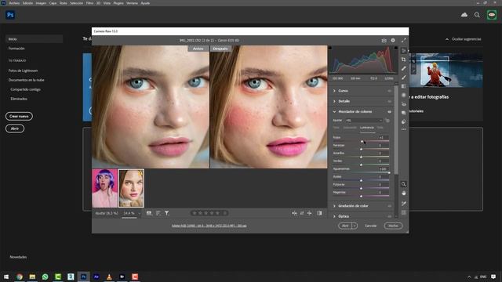Select the Hand tool in Camera Raw
Viewport: 502px width, 282px height.
pyautogui.click(x=404, y=193)
